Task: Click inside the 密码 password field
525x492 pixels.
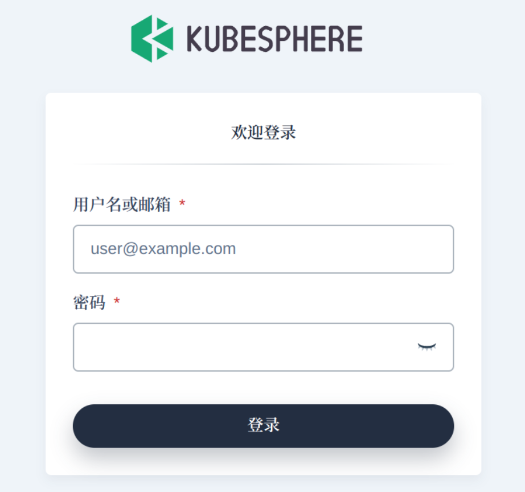Action: [263, 347]
